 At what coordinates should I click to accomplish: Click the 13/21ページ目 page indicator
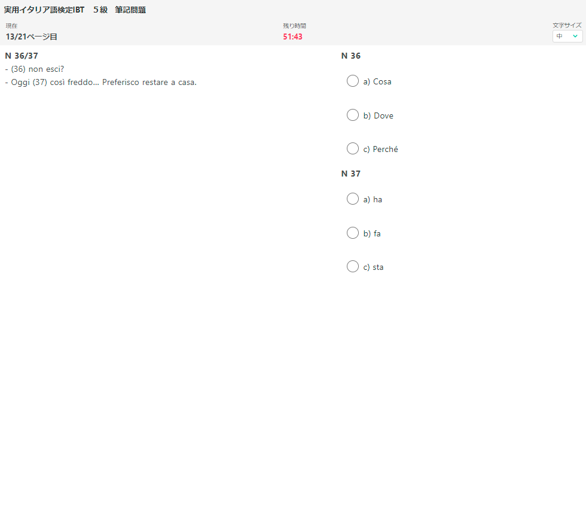31,37
